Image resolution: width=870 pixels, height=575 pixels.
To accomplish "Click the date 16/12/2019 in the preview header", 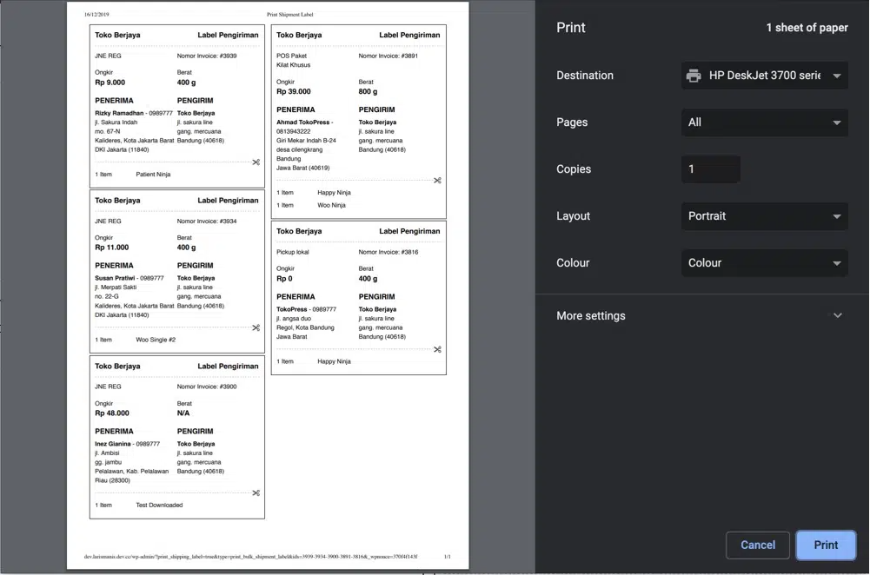I will [x=97, y=15].
